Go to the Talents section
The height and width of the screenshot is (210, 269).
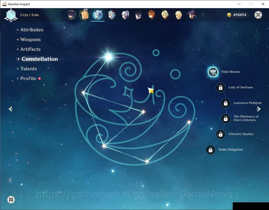pyautogui.click(x=29, y=69)
